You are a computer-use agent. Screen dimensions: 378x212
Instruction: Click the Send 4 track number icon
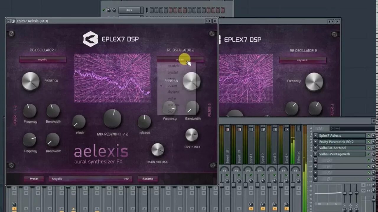point(286,129)
